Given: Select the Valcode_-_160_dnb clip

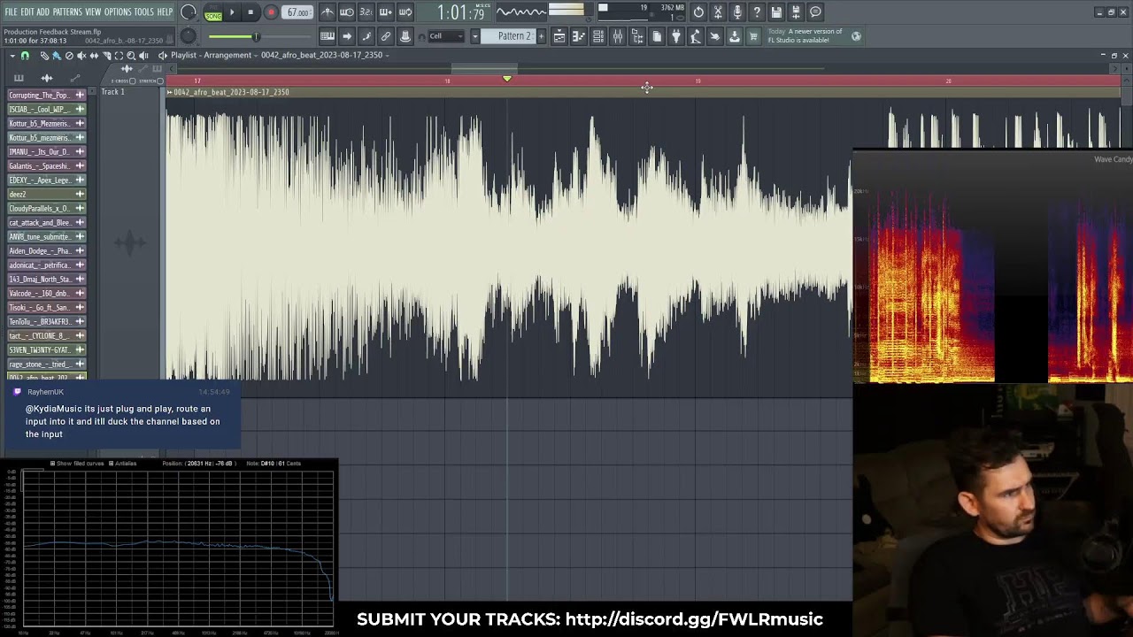Looking at the screenshot, I should [x=45, y=293].
